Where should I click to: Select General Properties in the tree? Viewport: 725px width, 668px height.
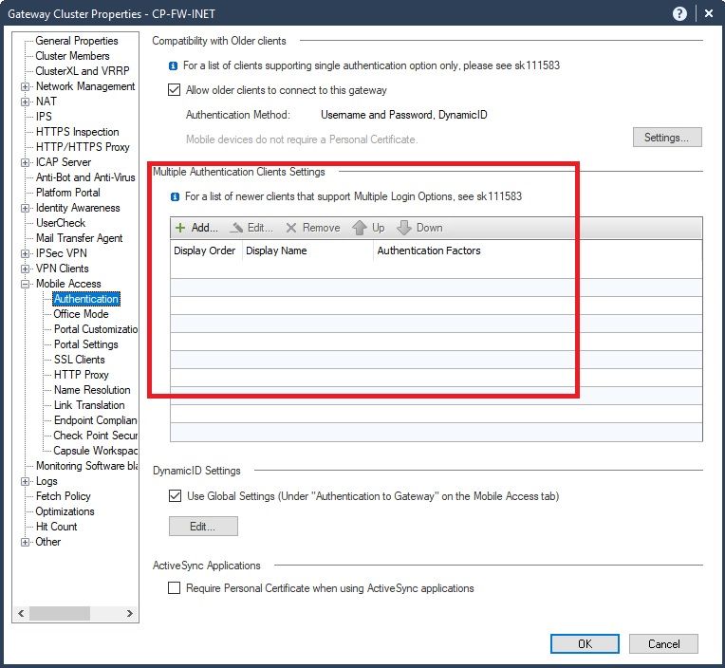coord(77,41)
